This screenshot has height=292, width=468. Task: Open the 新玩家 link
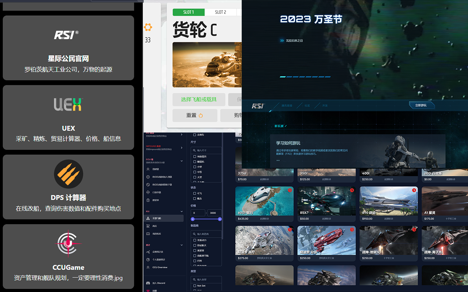pyautogui.click(x=281, y=126)
